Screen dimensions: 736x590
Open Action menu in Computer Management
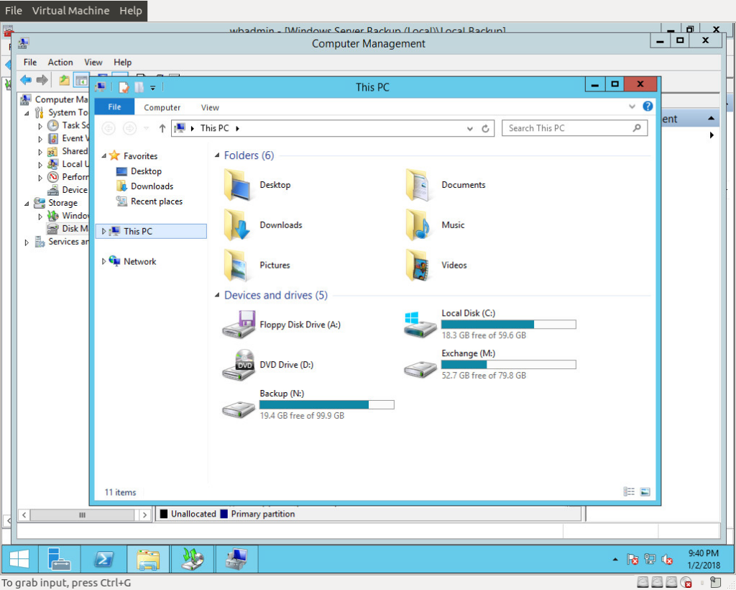pyautogui.click(x=60, y=62)
